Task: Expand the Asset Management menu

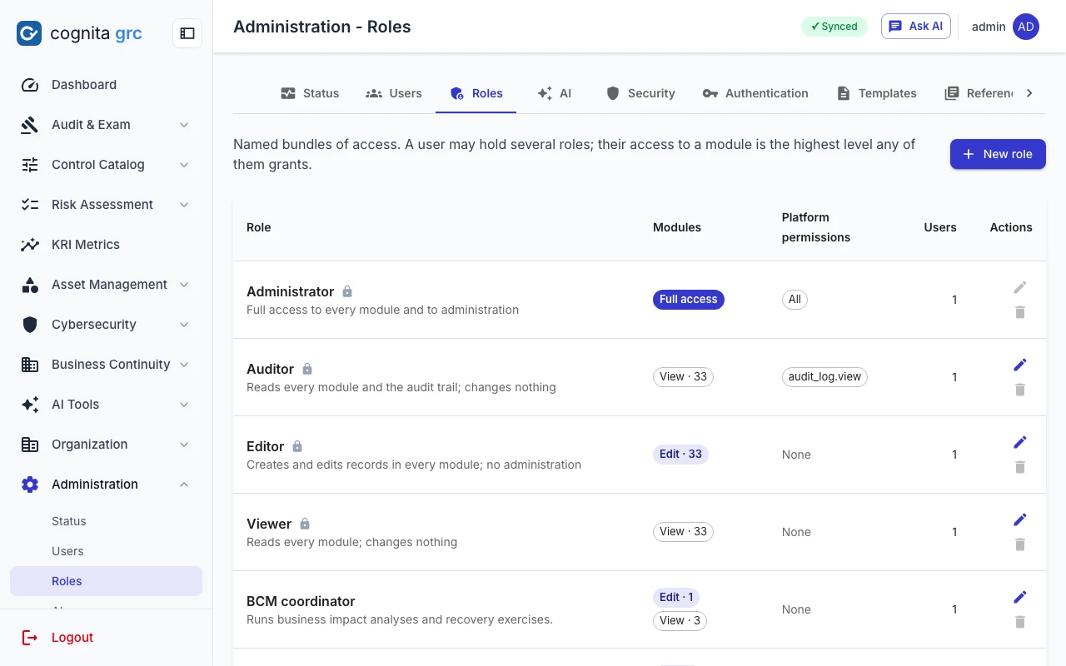Action: click(107, 285)
